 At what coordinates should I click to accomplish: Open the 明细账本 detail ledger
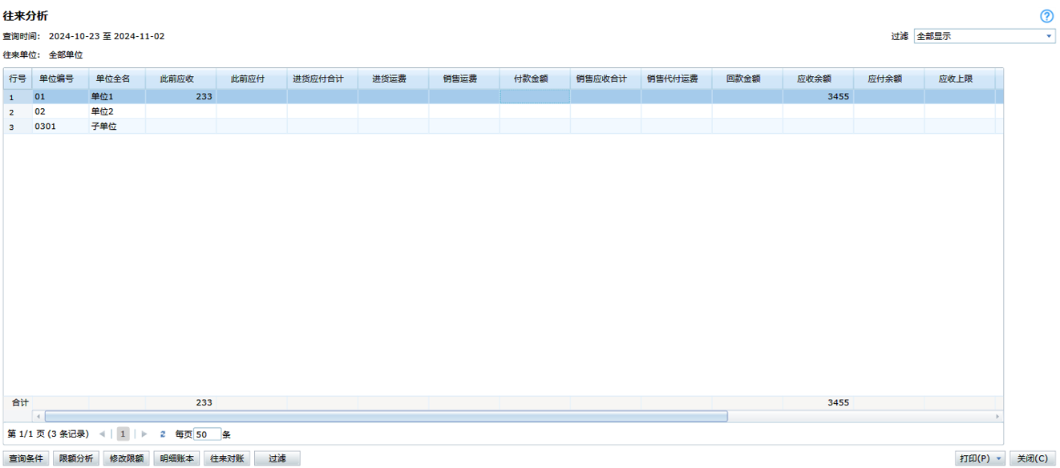coord(176,458)
